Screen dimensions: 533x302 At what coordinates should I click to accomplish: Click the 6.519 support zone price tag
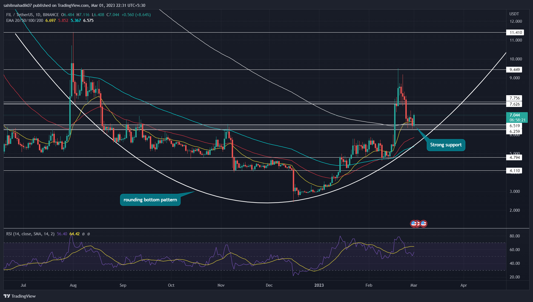click(x=515, y=126)
